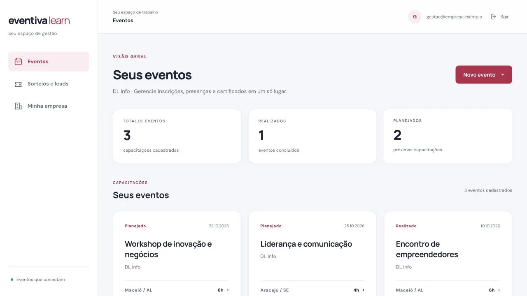Viewport: 527px width, 296px height.
Task: Click the calendar icon beside Eventos
Action: tap(18, 62)
